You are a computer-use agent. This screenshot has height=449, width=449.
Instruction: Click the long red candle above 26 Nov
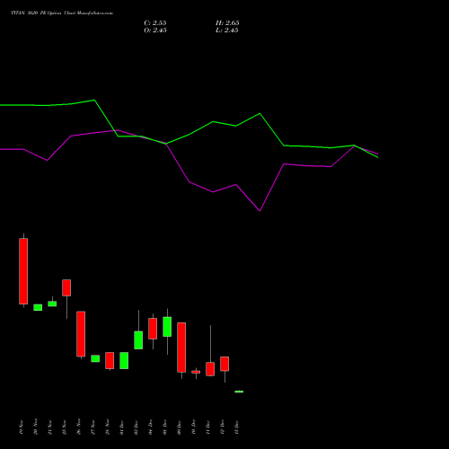81,334
